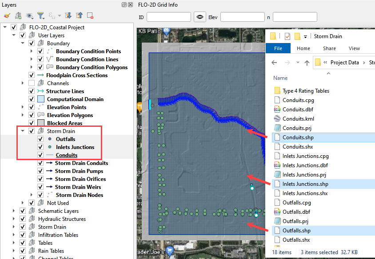Open the File tab in Explorer
Viewport: 375px width, 259px height.
tap(278, 48)
